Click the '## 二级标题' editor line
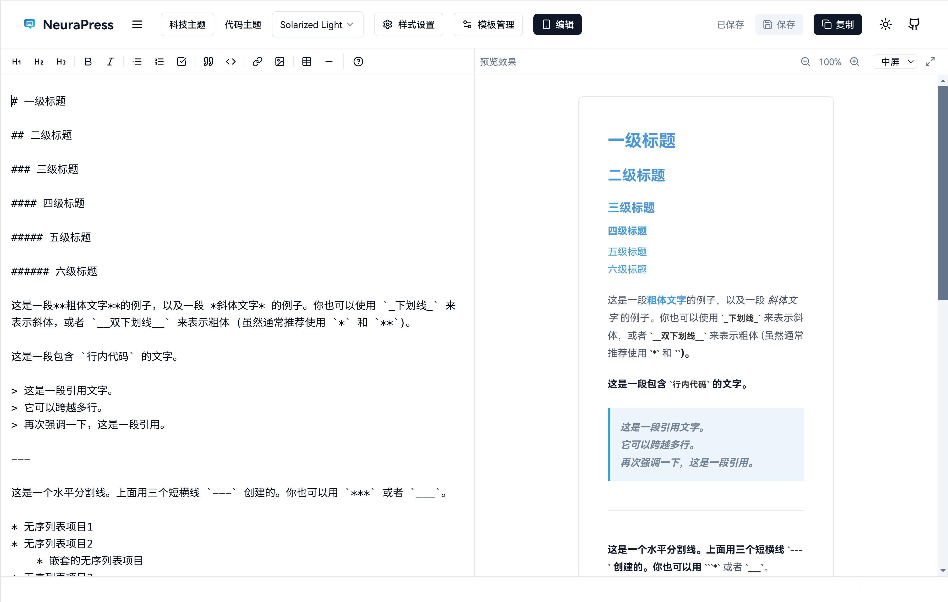 (x=42, y=135)
